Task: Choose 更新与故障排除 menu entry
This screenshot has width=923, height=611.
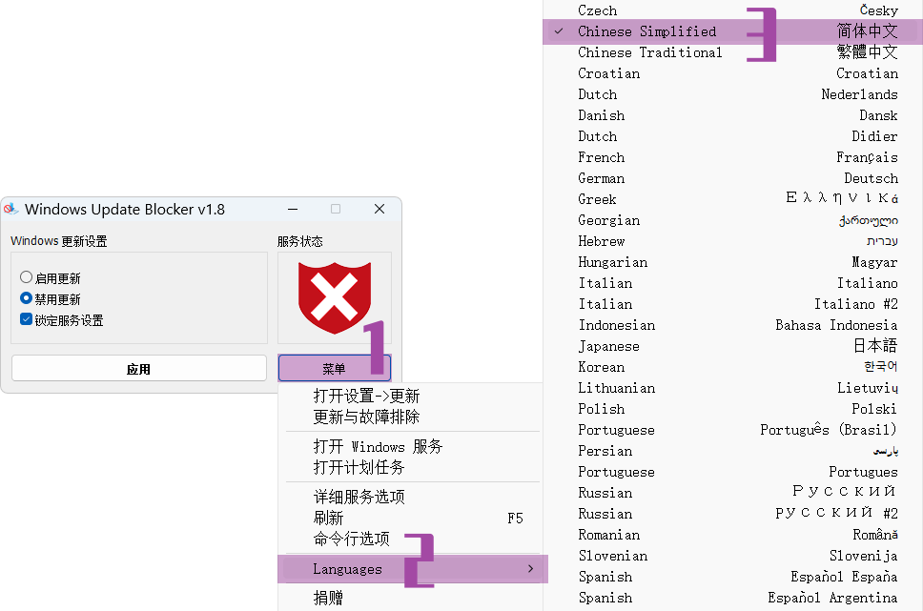Action: [x=410, y=417]
